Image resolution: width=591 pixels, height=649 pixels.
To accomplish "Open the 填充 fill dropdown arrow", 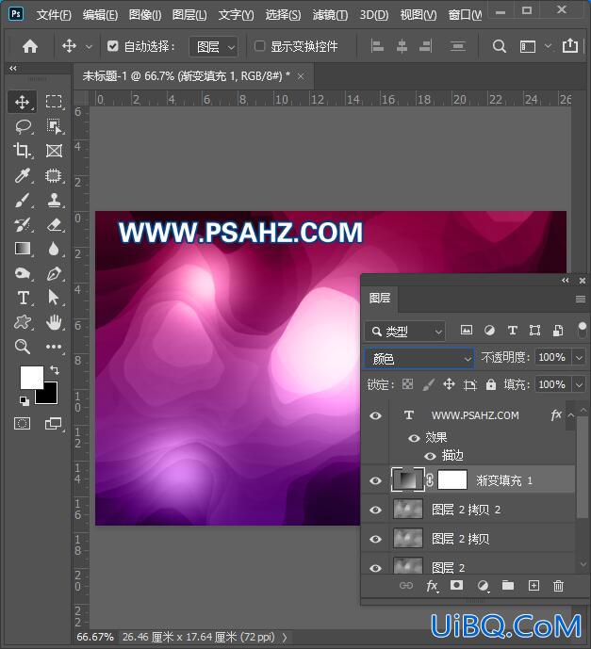I will [579, 385].
